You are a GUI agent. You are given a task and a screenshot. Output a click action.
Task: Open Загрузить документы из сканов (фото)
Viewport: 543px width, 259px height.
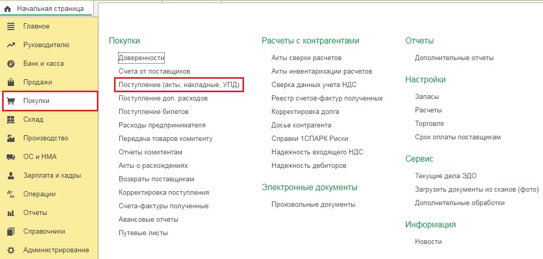click(477, 190)
